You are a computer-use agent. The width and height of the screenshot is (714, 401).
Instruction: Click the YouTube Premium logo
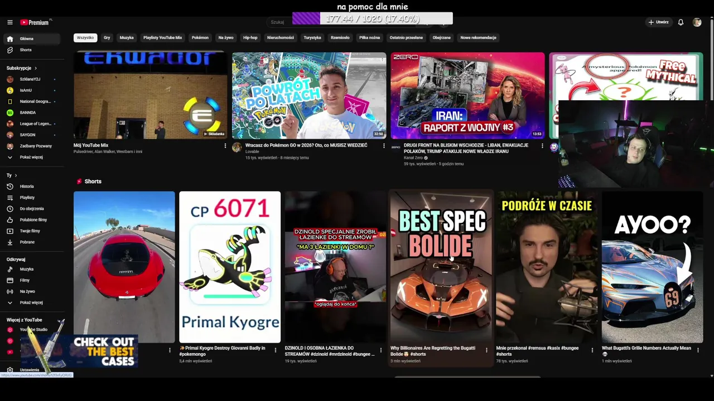pyautogui.click(x=36, y=22)
